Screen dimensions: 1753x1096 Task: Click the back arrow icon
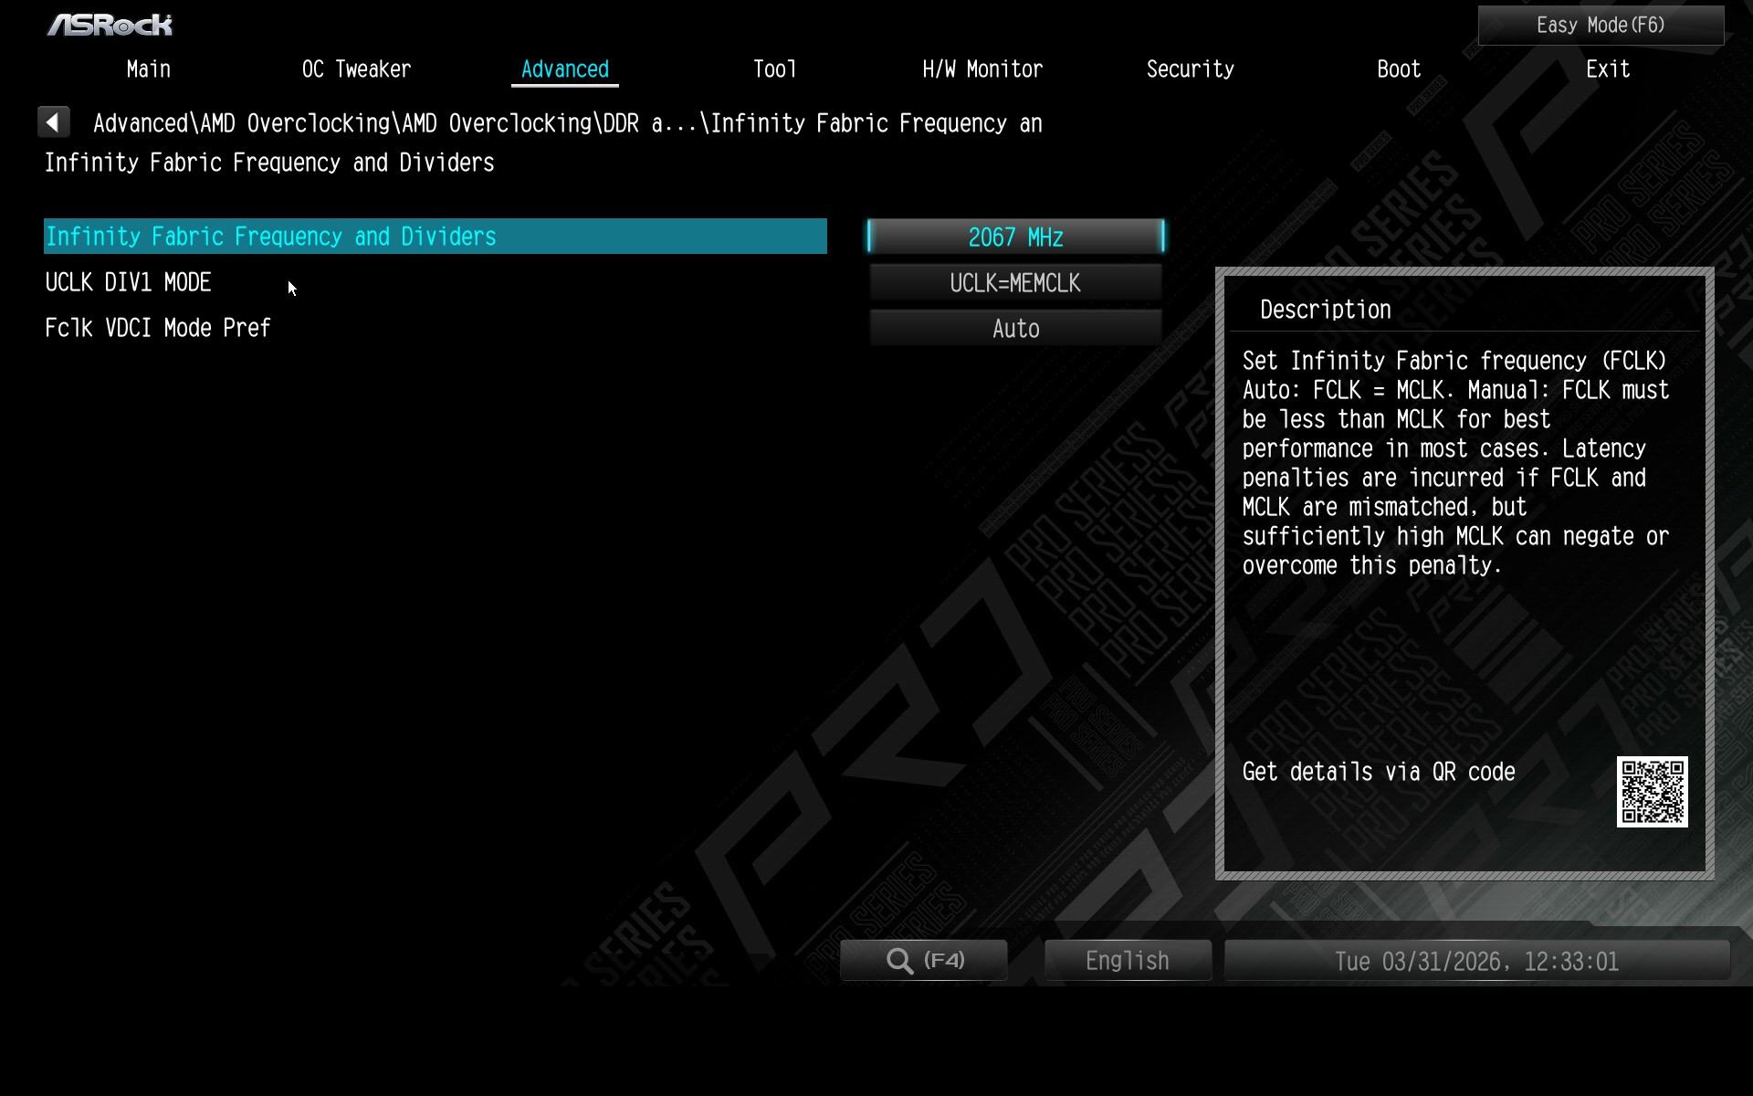[54, 122]
